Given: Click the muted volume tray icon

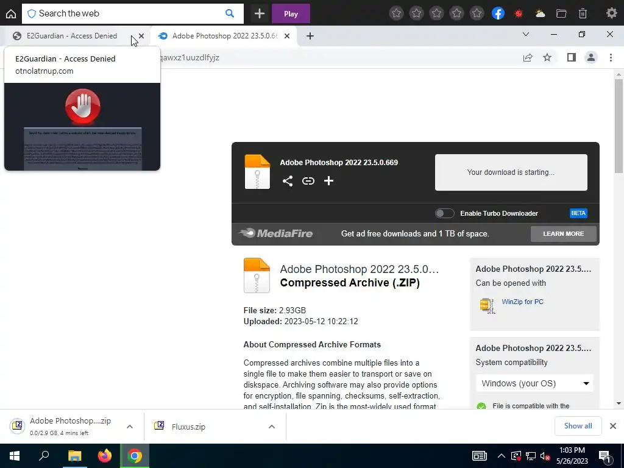Looking at the screenshot, I should (x=545, y=456).
